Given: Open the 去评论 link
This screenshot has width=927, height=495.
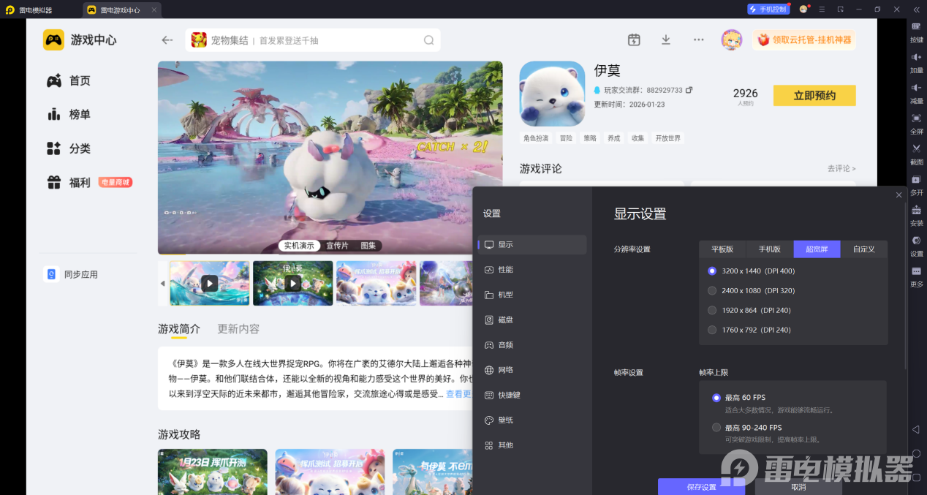Looking at the screenshot, I should (841, 169).
